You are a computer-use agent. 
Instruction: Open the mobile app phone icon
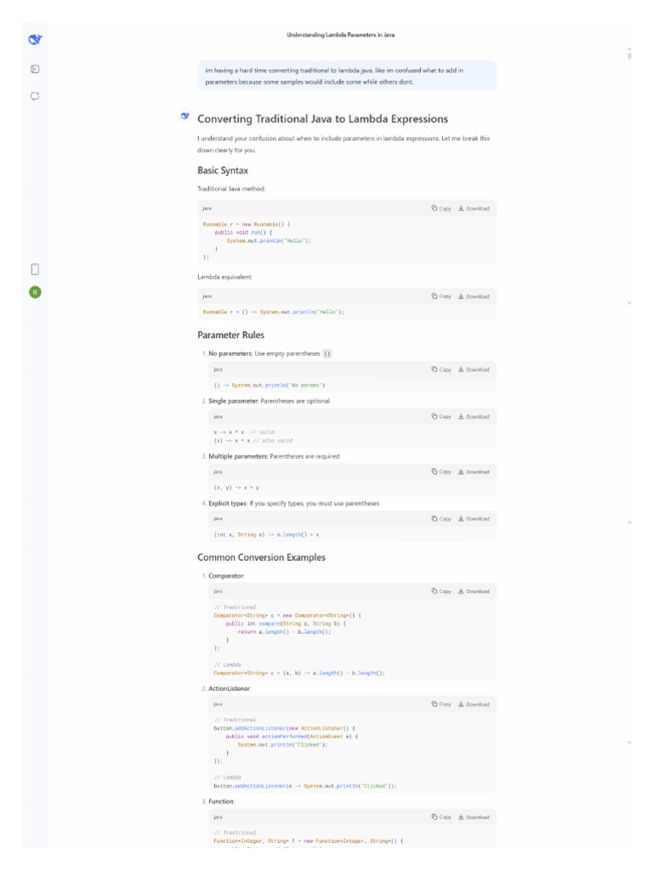point(35,269)
